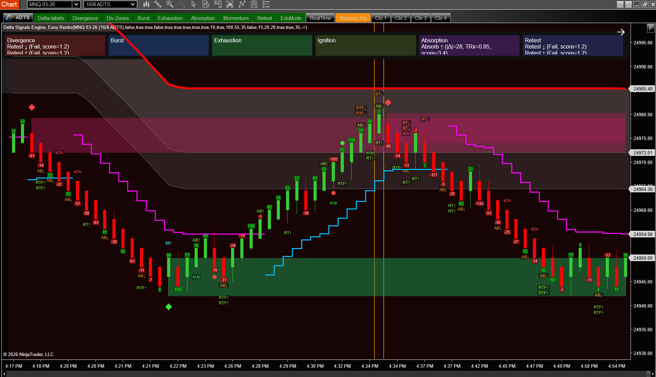Open chart Properties via the list icon
This screenshot has height=377, width=656.
[266, 4]
